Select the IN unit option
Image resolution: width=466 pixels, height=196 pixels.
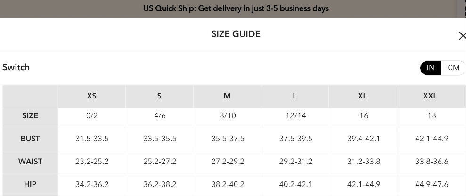(x=431, y=68)
